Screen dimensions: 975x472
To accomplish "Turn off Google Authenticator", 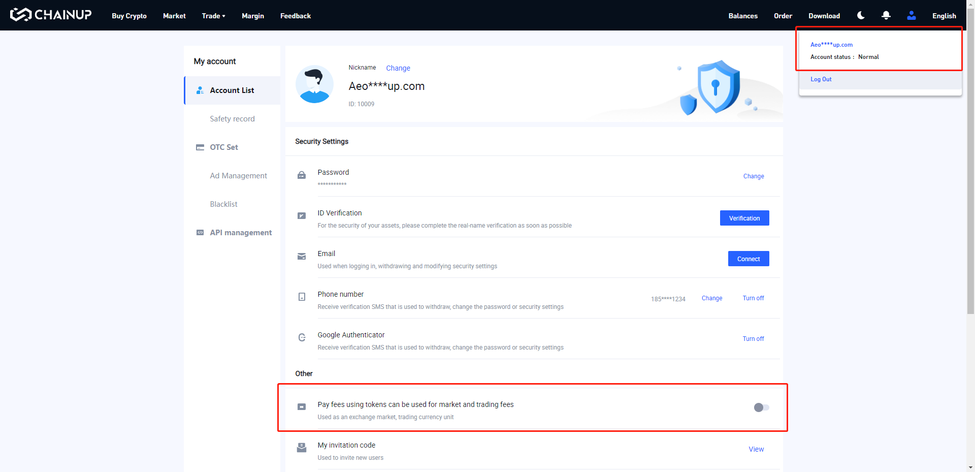I will pos(753,339).
